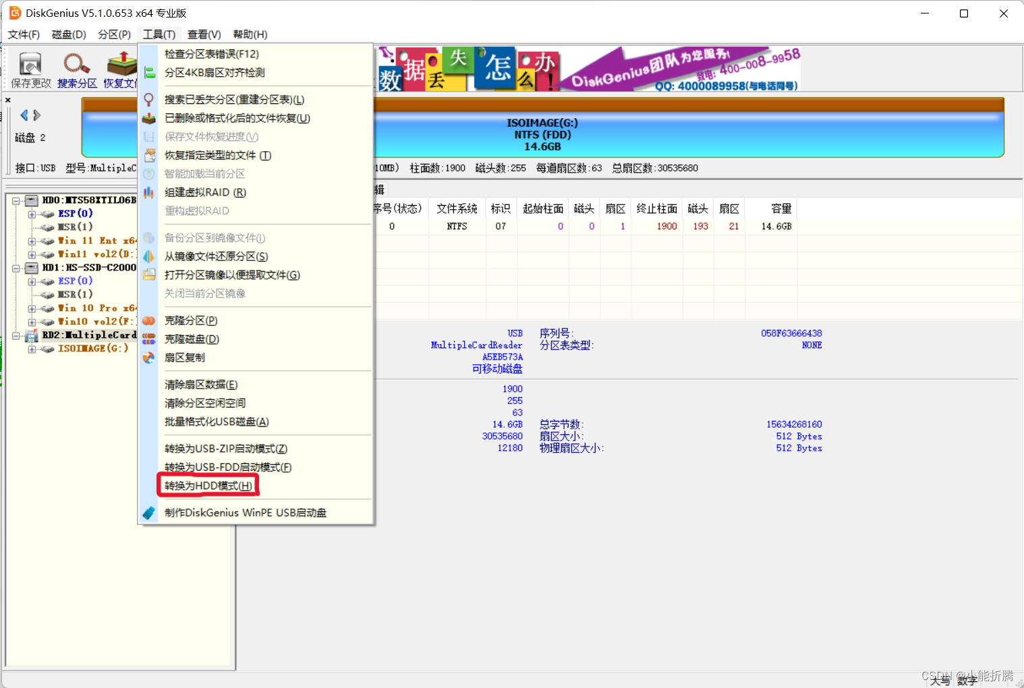
Task: Click the 文件系统 column header
Action: point(457,209)
